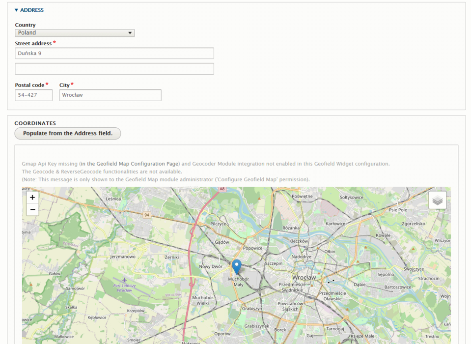Image resolution: width=471 pixels, height=344 pixels.
Task: Zoom in on the map
Action: [x=32, y=197]
